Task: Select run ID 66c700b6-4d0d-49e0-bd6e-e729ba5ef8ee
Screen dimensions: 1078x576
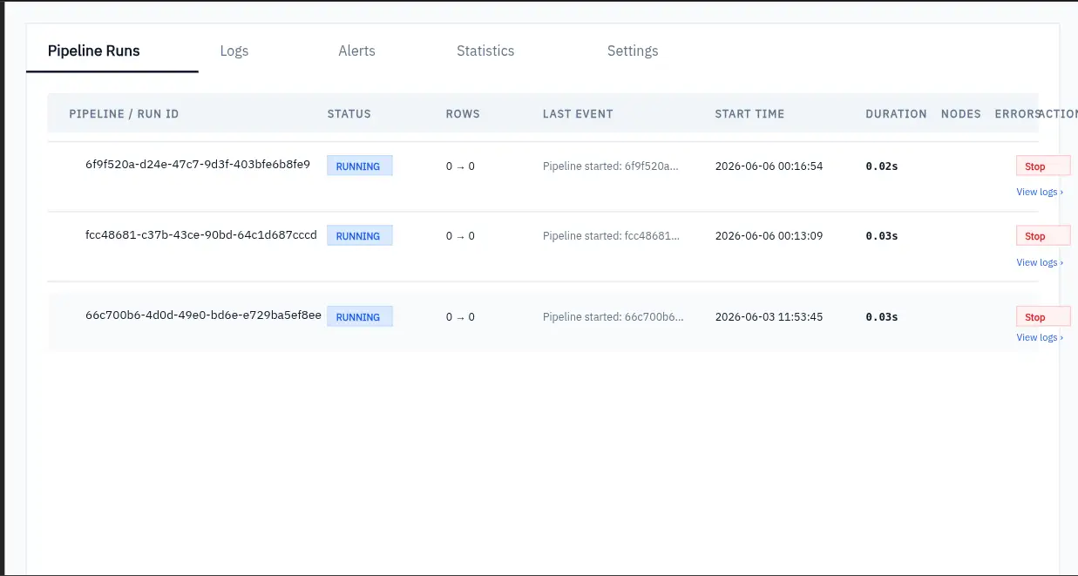Action: coord(203,315)
